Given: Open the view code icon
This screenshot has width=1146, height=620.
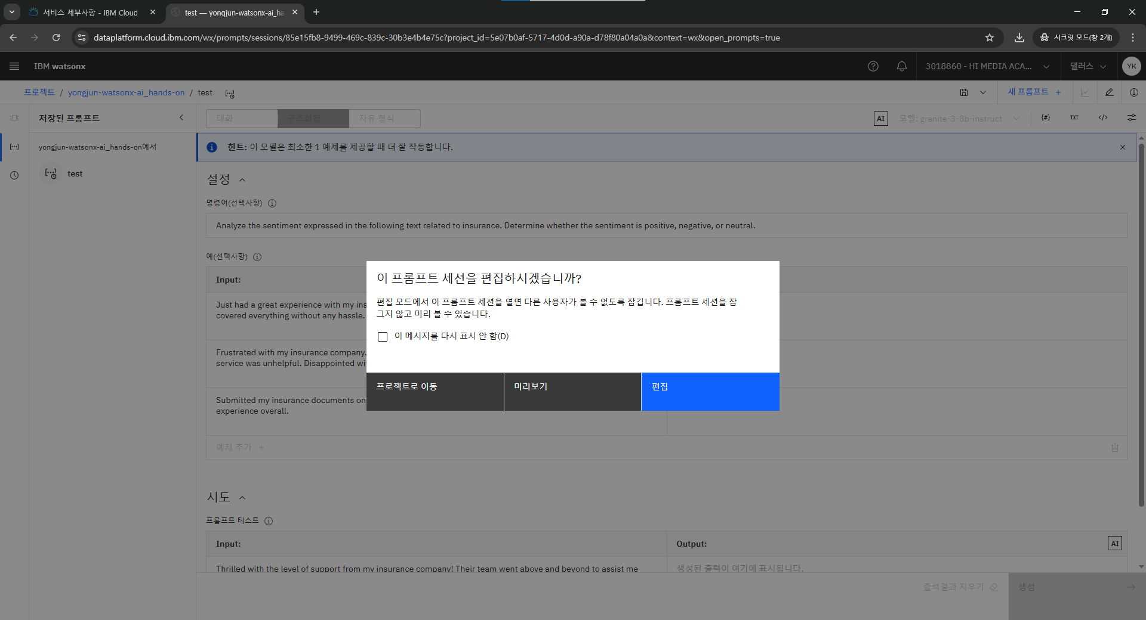Looking at the screenshot, I should pos(1103,118).
